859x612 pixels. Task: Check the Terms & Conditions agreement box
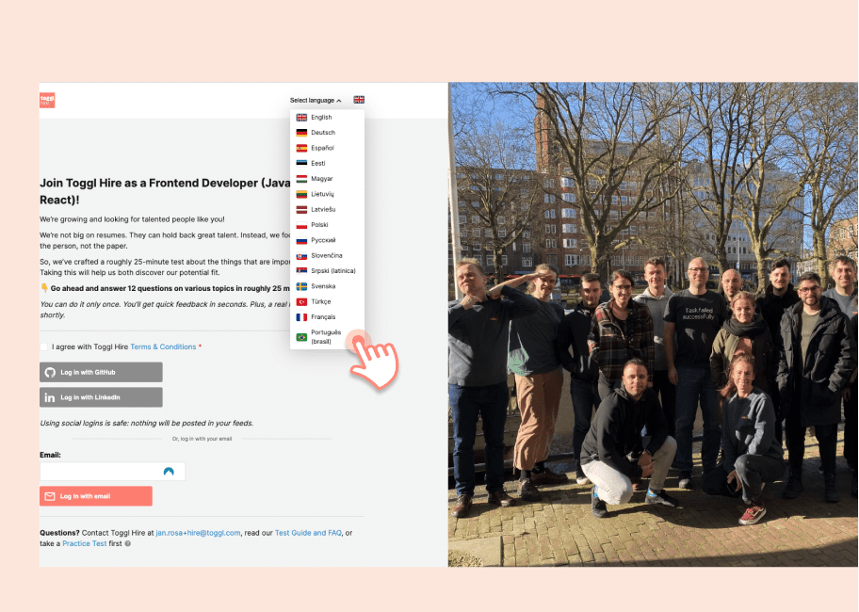(x=44, y=347)
